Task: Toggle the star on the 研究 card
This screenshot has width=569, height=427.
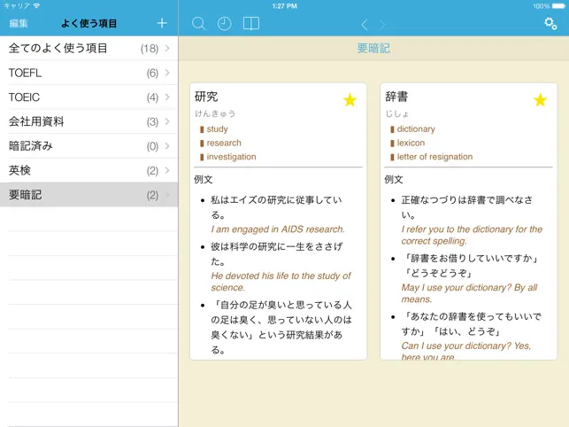Action: click(x=350, y=100)
